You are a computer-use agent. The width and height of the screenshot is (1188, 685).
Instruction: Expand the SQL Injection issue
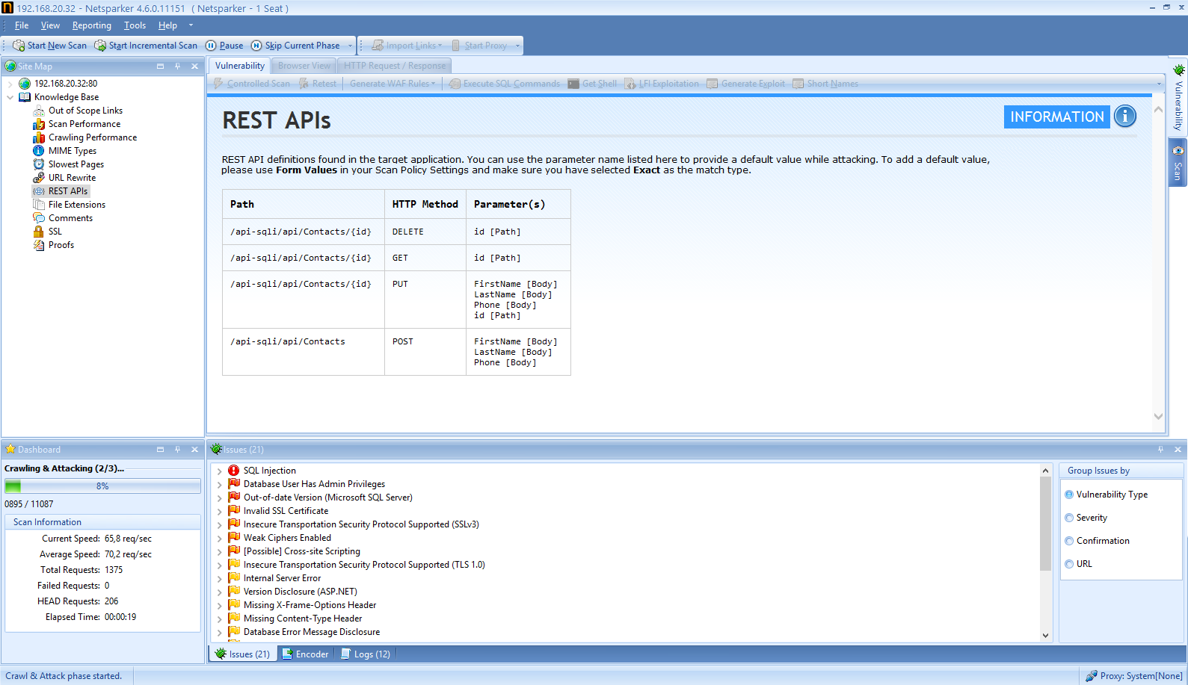[x=219, y=471]
